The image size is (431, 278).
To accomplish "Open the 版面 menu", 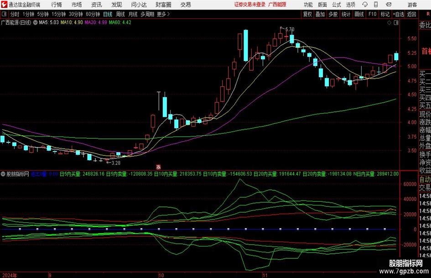I will (322, 5).
